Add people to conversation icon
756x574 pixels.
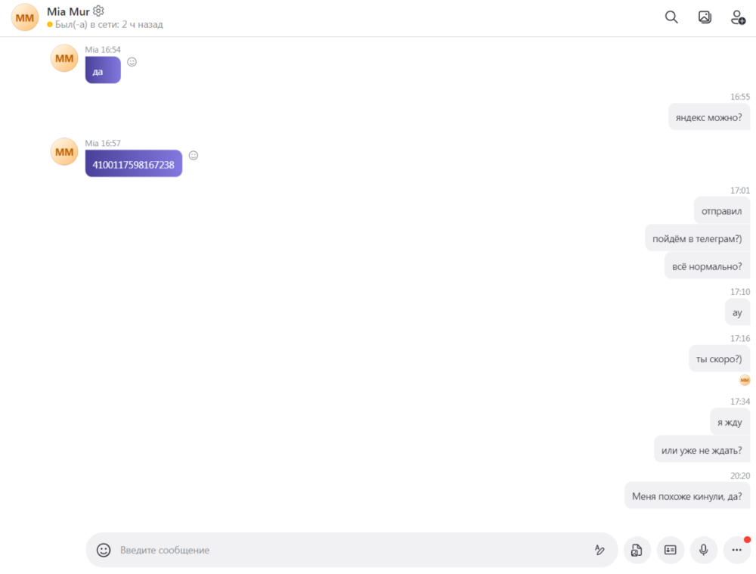[738, 17]
